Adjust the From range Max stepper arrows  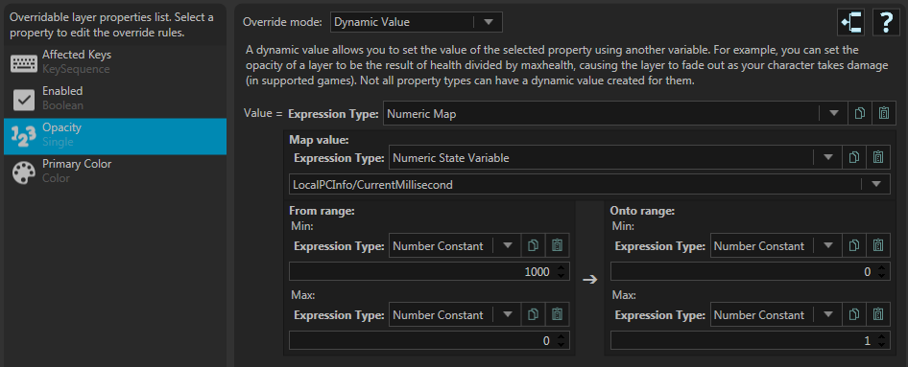click(561, 341)
